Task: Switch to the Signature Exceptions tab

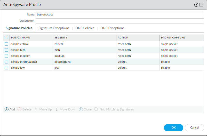Action: tap(54, 28)
